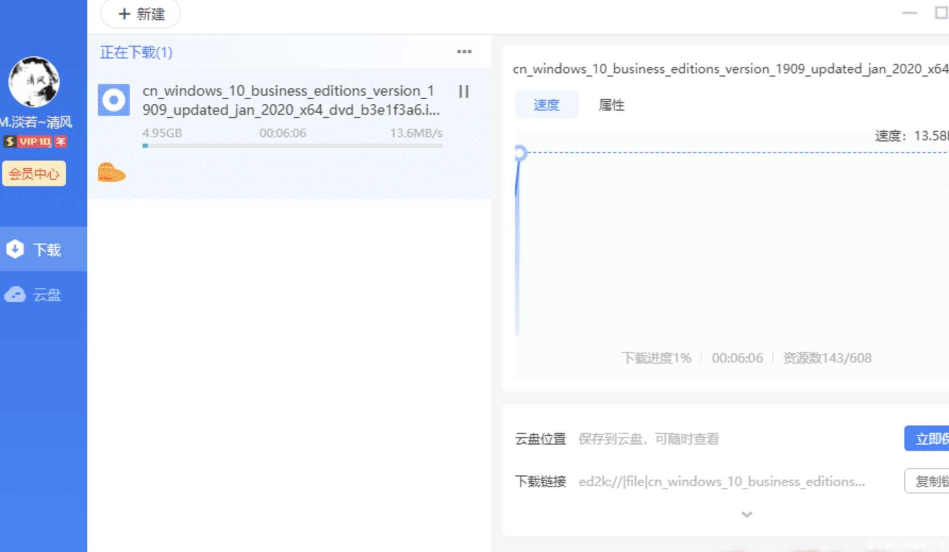Click the 4.95GB file size
The image size is (949, 552).
(162, 133)
